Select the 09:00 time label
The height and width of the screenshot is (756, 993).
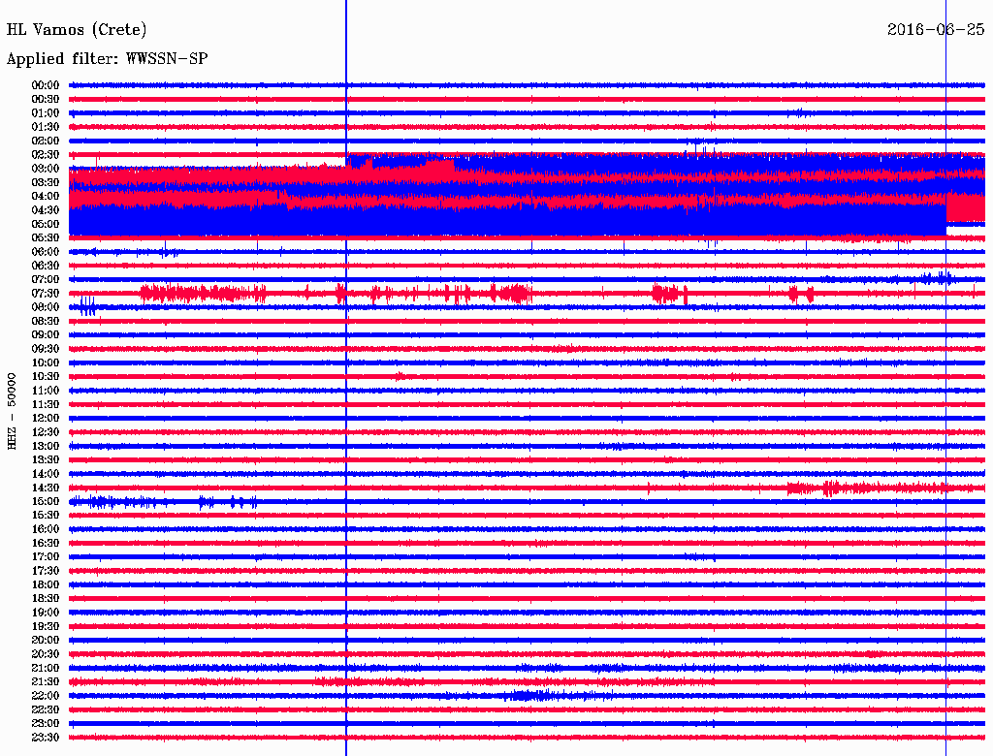tap(46, 335)
